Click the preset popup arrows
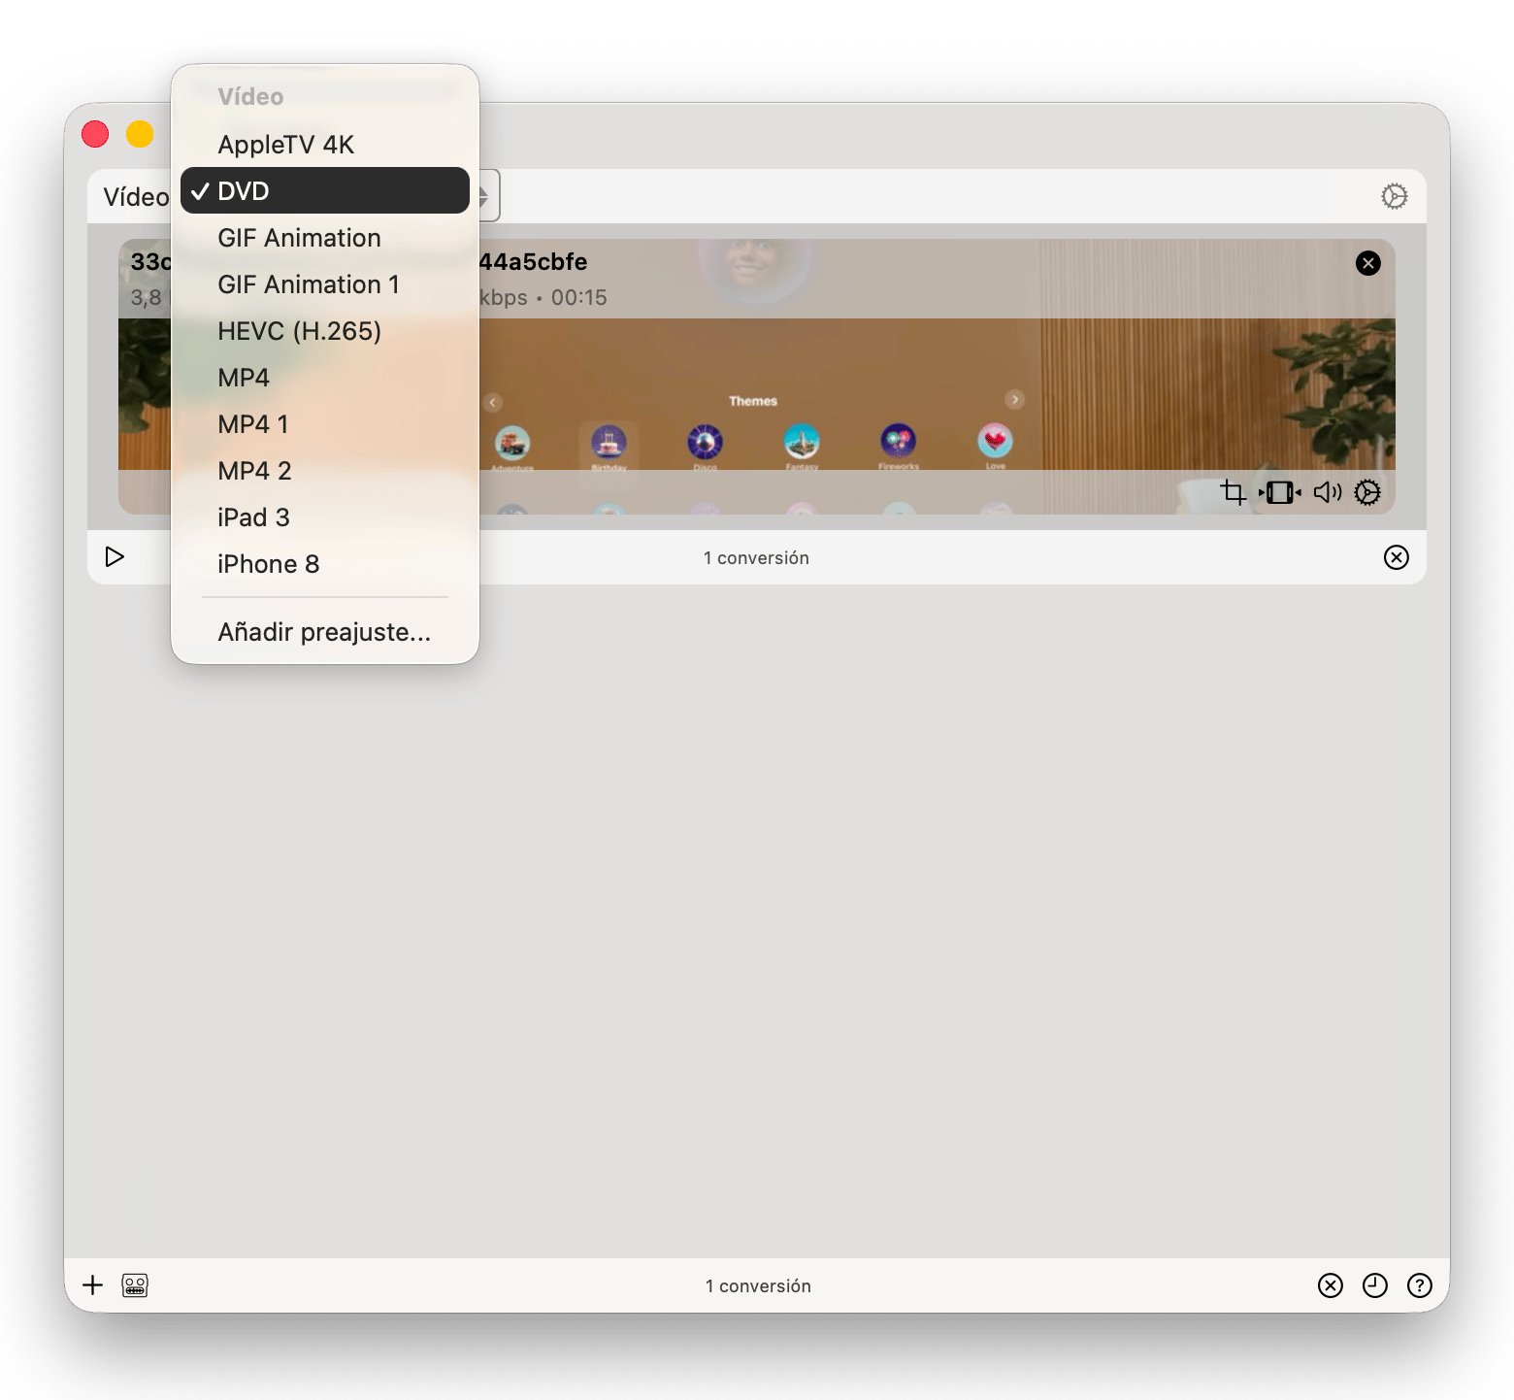Screen dimensions: 1514x1400 (x=485, y=196)
